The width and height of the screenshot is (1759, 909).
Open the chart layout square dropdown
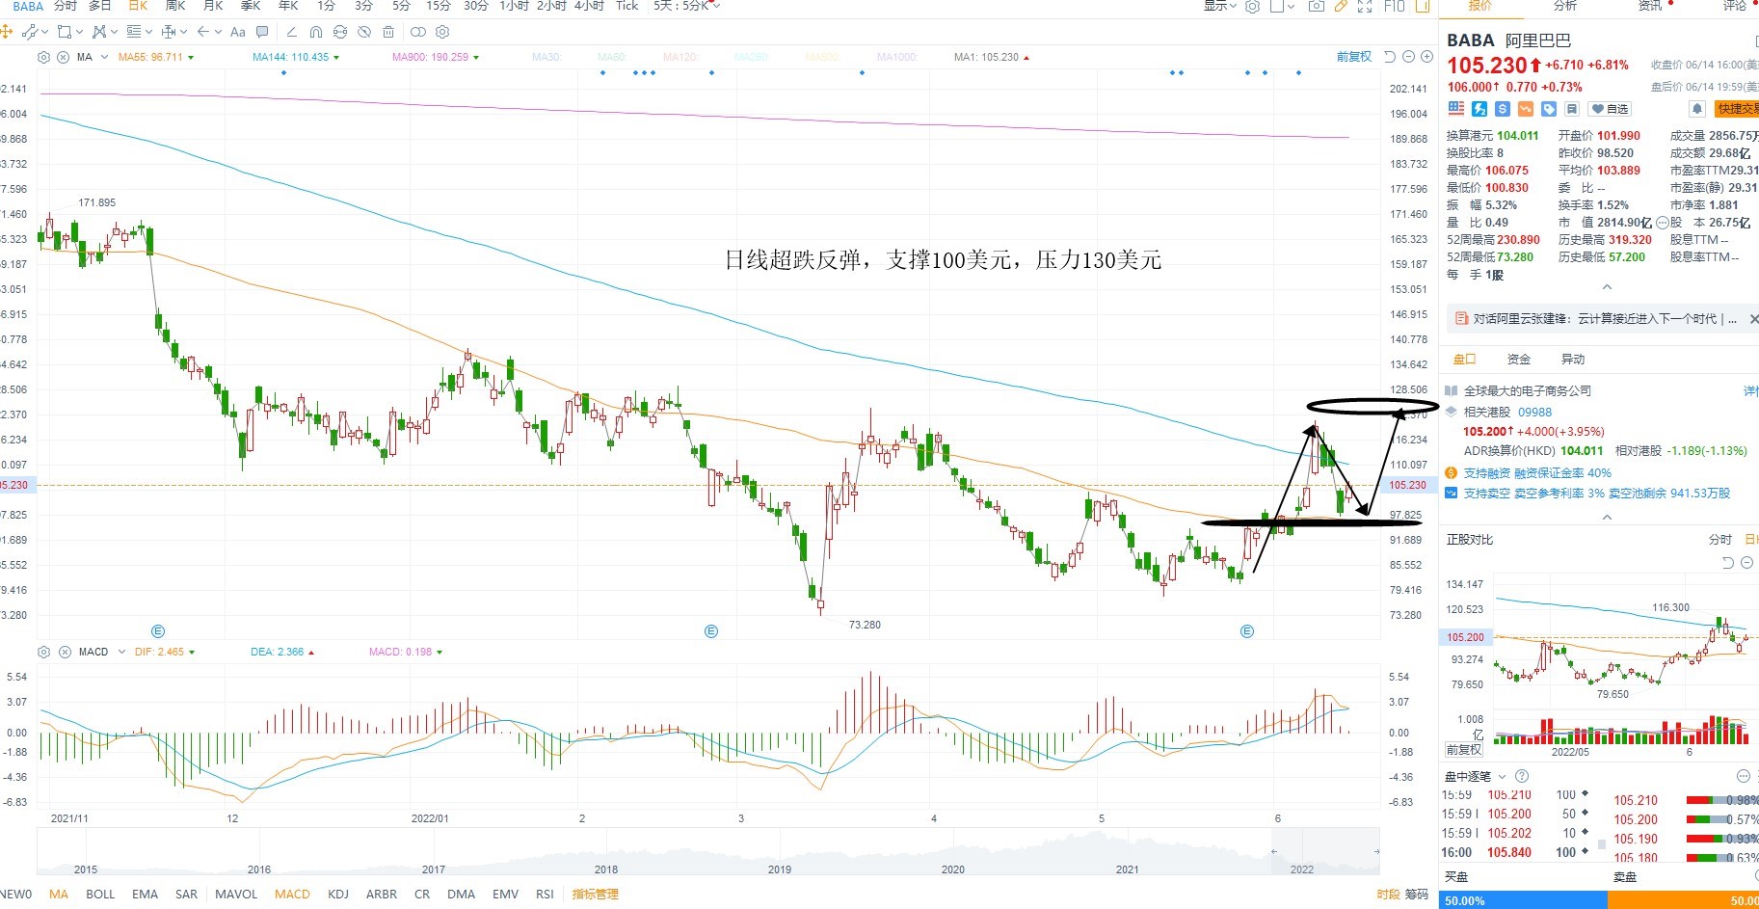(1282, 6)
